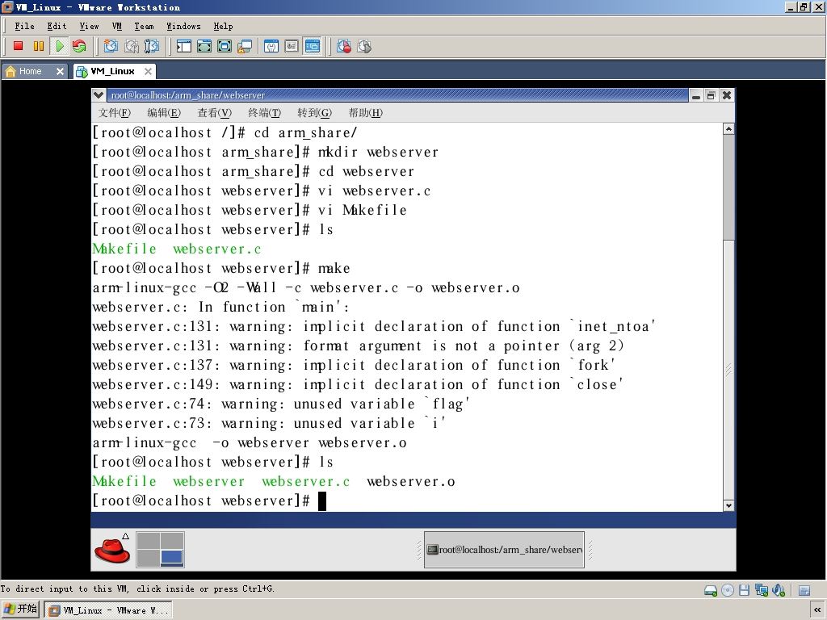Click the CD-ROM device status icon

[728, 590]
